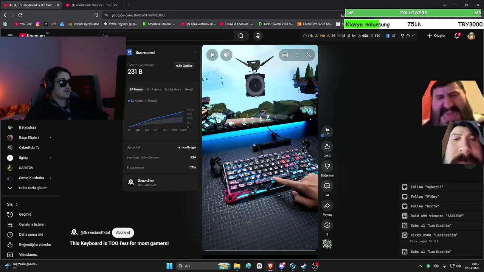Open the hamburger guide menu

10,36
